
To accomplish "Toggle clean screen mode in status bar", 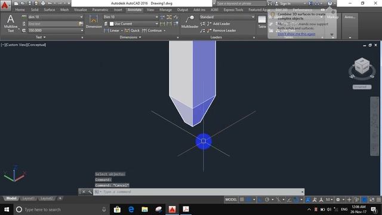I will [x=372, y=199].
